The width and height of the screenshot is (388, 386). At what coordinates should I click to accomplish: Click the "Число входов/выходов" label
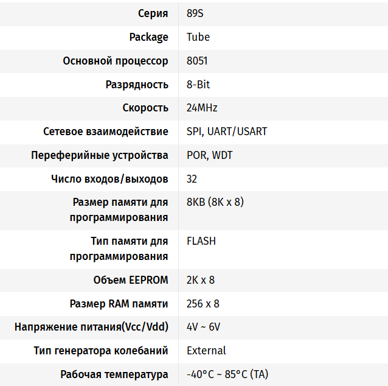pyautogui.click(x=109, y=179)
